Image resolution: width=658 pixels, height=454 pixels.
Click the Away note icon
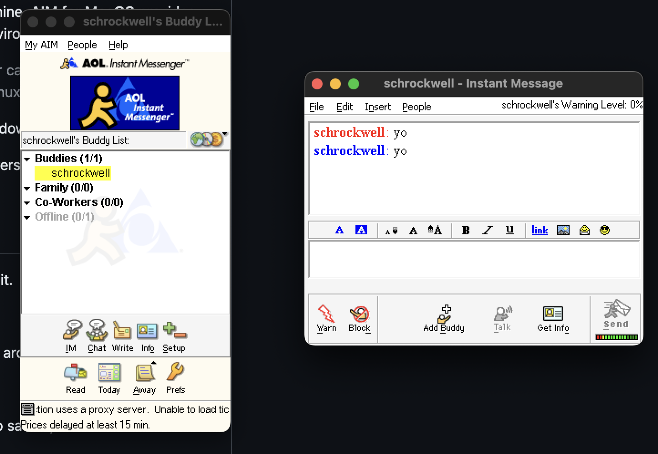(x=144, y=373)
